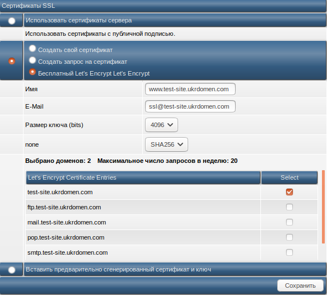Check smtp.test-site.ukrdomen.com entry
Image resolution: width=327 pixels, height=295 pixels.
tap(289, 252)
